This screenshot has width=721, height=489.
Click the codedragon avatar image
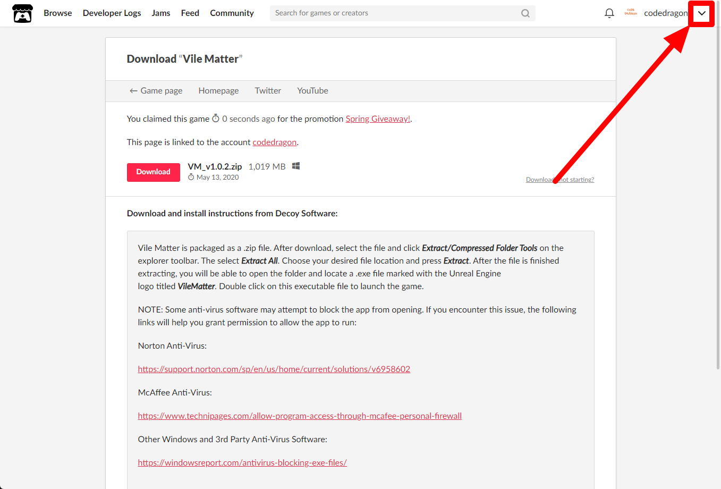click(631, 12)
